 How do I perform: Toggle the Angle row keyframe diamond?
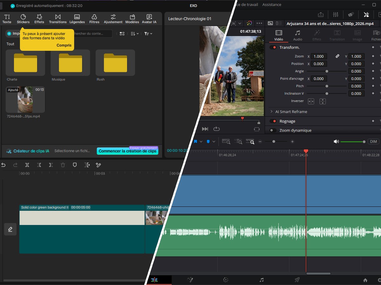(x=373, y=71)
